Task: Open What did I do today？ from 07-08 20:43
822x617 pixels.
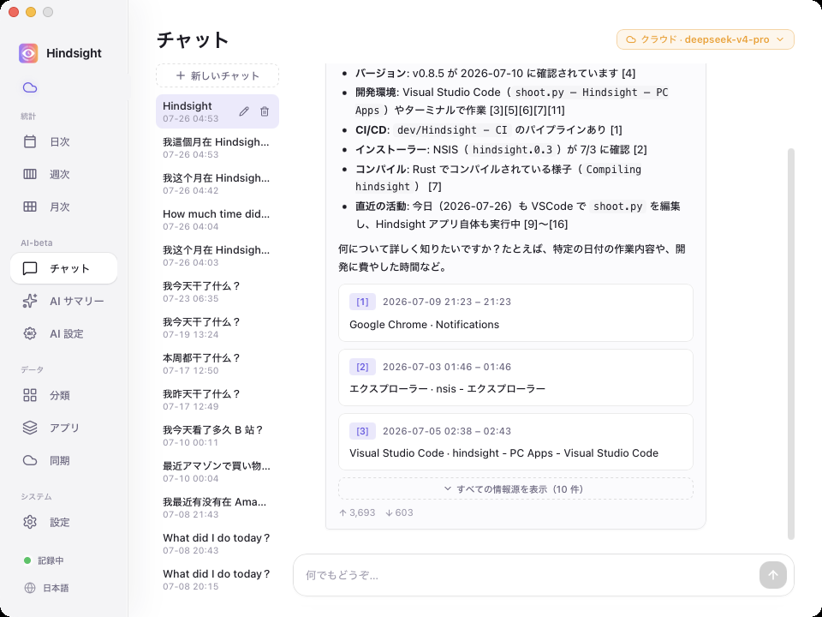Action: coord(217,543)
